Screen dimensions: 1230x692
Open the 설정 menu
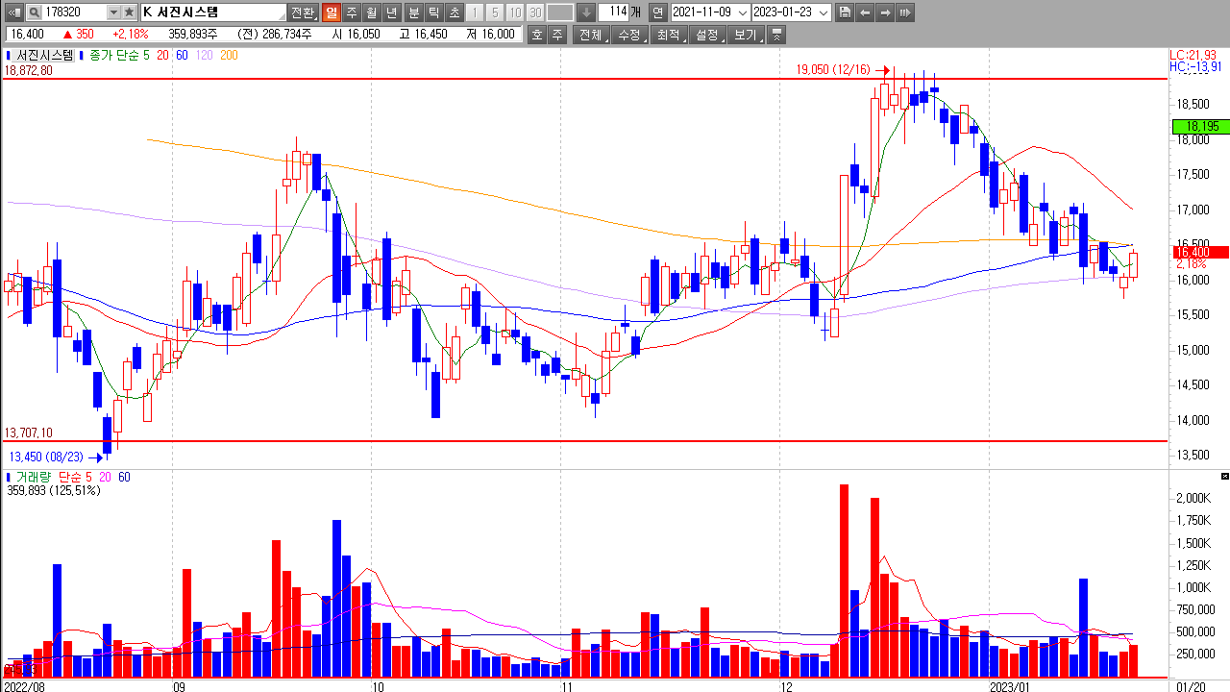pyautogui.click(x=707, y=35)
